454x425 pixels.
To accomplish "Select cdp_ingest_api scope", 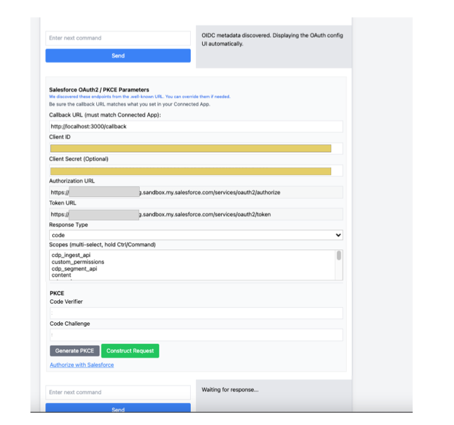I will tap(71, 255).
